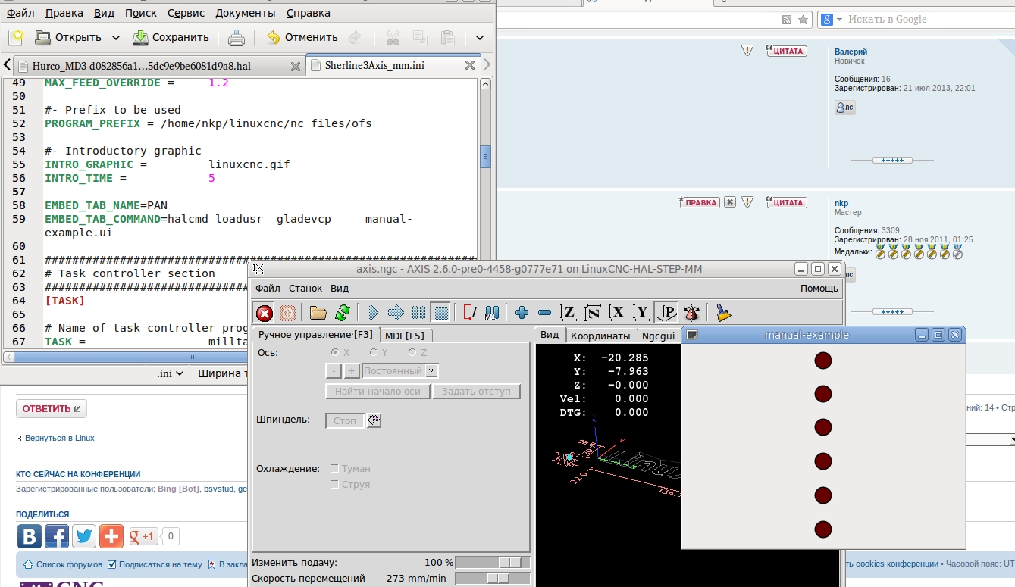Show previous editor tabs with left chevron
The height and width of the screenshot is (587, 1015).
7,65
